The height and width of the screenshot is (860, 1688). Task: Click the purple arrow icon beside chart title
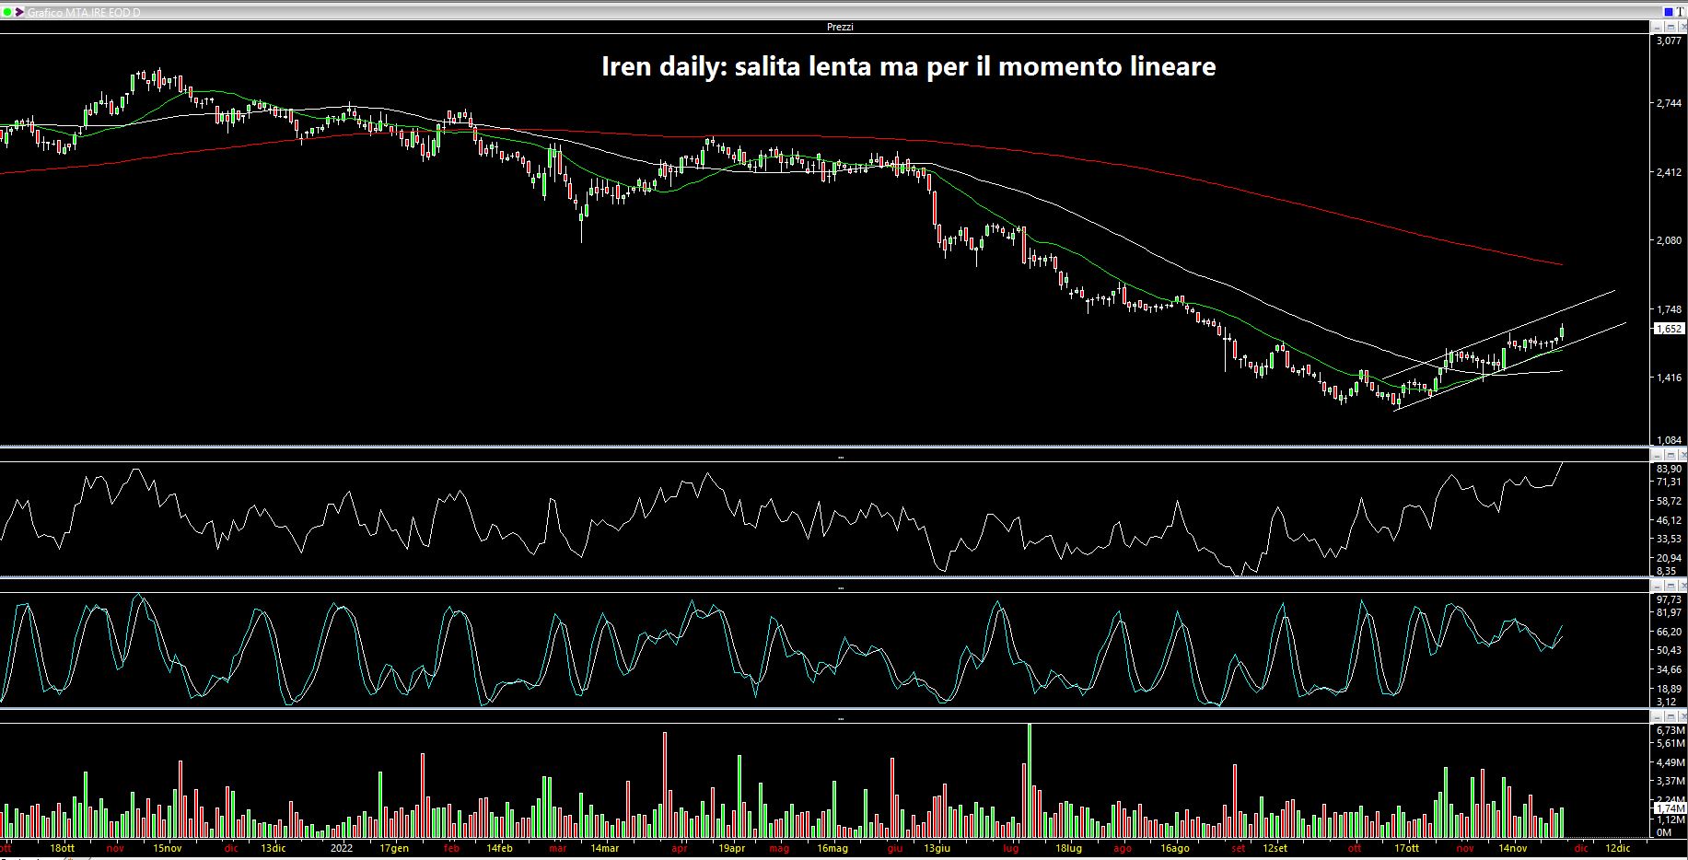[19, 12]
